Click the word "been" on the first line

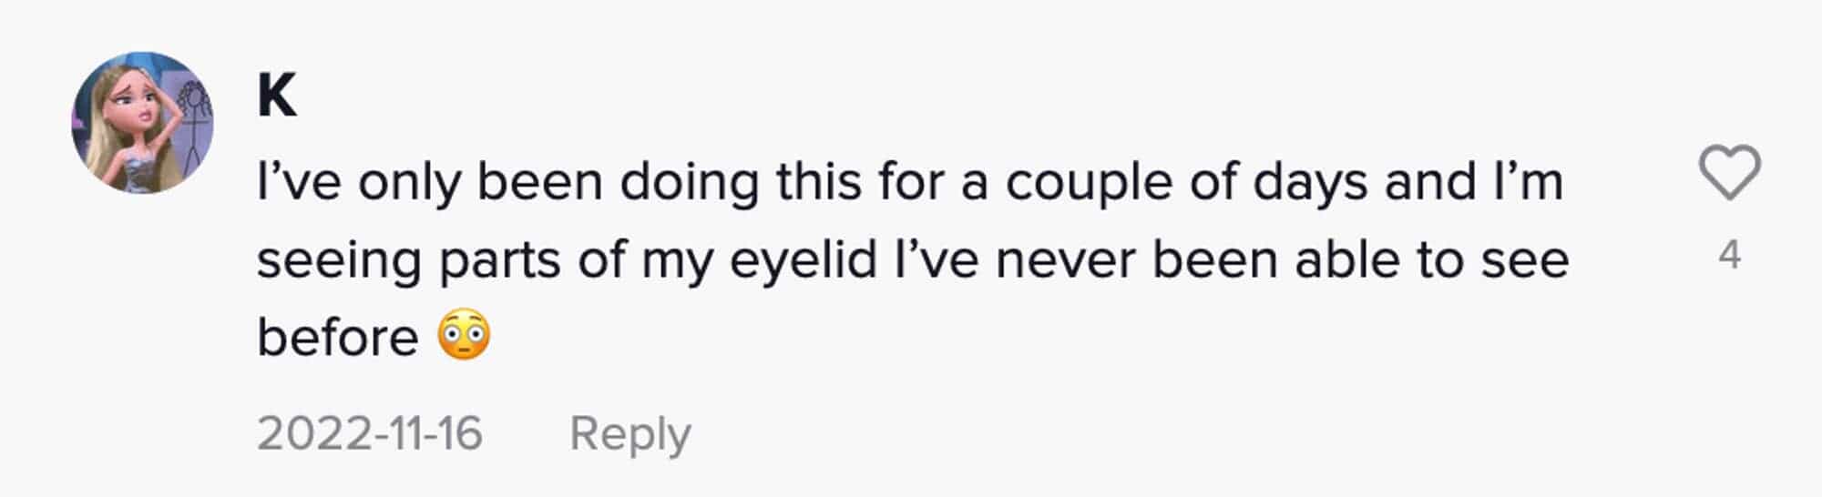pos(540,182)
